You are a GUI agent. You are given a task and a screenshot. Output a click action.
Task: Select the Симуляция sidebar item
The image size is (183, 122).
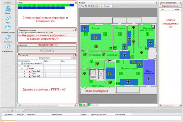[x=8, y=39]
